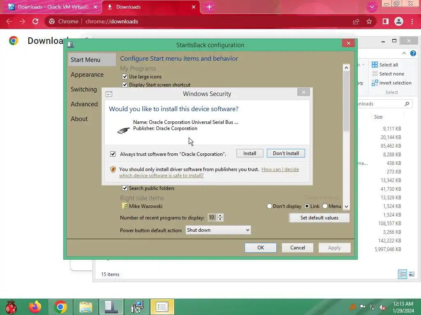The height and width of the screenshot is (315, 421).
Task: Open the tab search dropdown in Chrome
Action: (x=372, y=7)
